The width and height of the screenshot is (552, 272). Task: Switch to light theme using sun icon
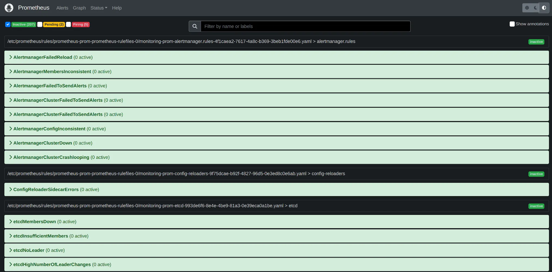tap(527, 8)
